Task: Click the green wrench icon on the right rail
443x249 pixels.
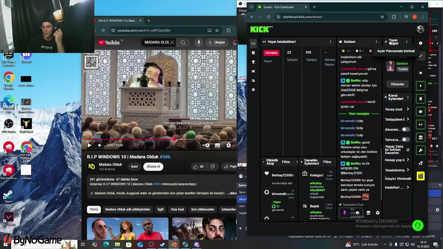Action: (x=421, y=150)
